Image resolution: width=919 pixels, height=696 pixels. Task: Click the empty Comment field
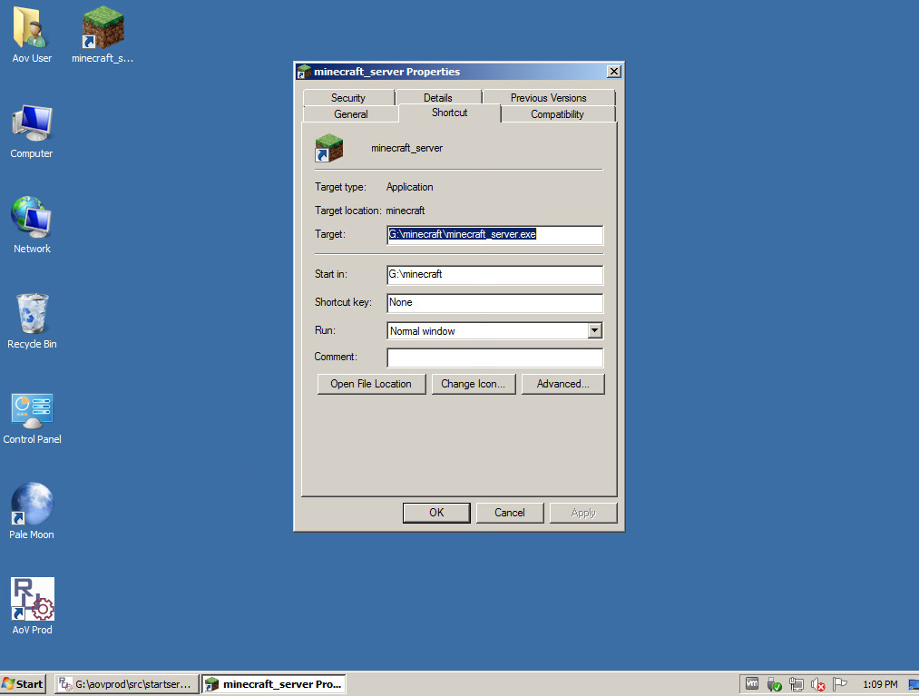(x=494, y=358)
